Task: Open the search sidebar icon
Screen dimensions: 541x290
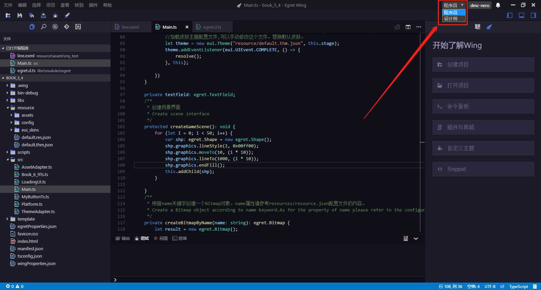Action: [x=44, y=27]
